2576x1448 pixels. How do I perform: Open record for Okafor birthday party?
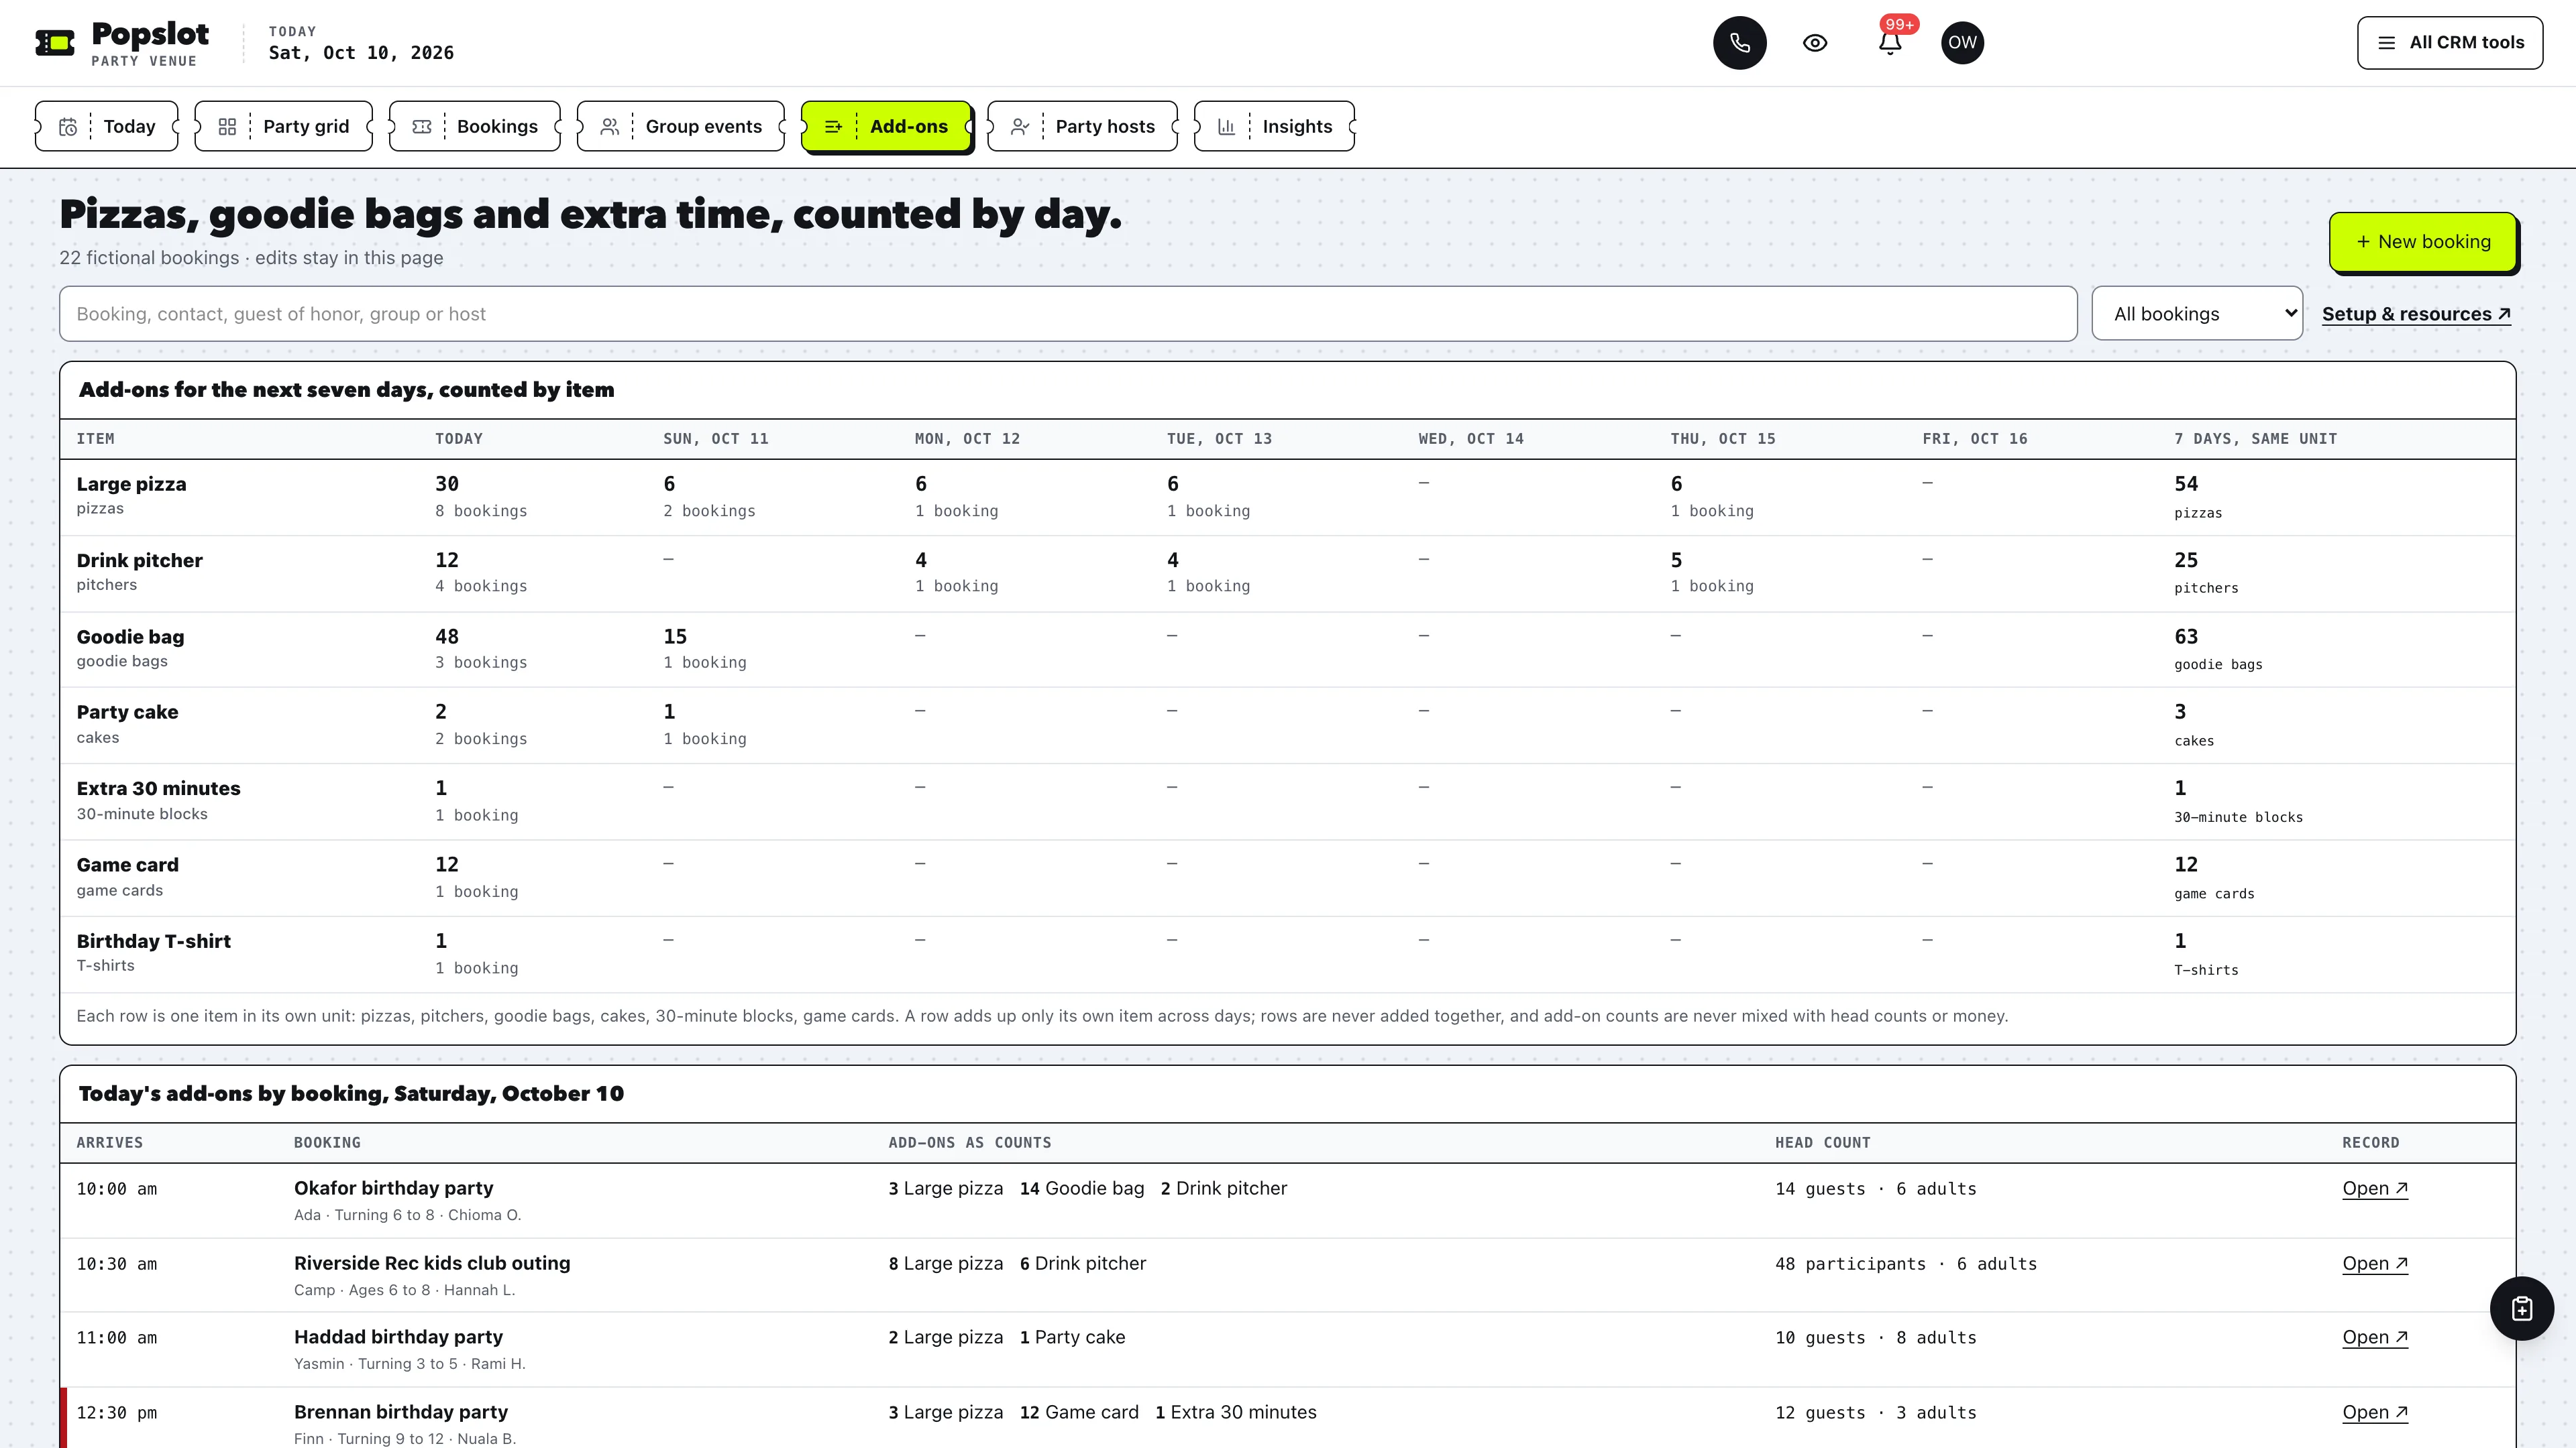point(2375,1188)
